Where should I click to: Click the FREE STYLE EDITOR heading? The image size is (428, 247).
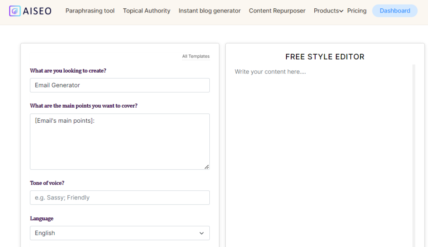[x=325, y=56]
